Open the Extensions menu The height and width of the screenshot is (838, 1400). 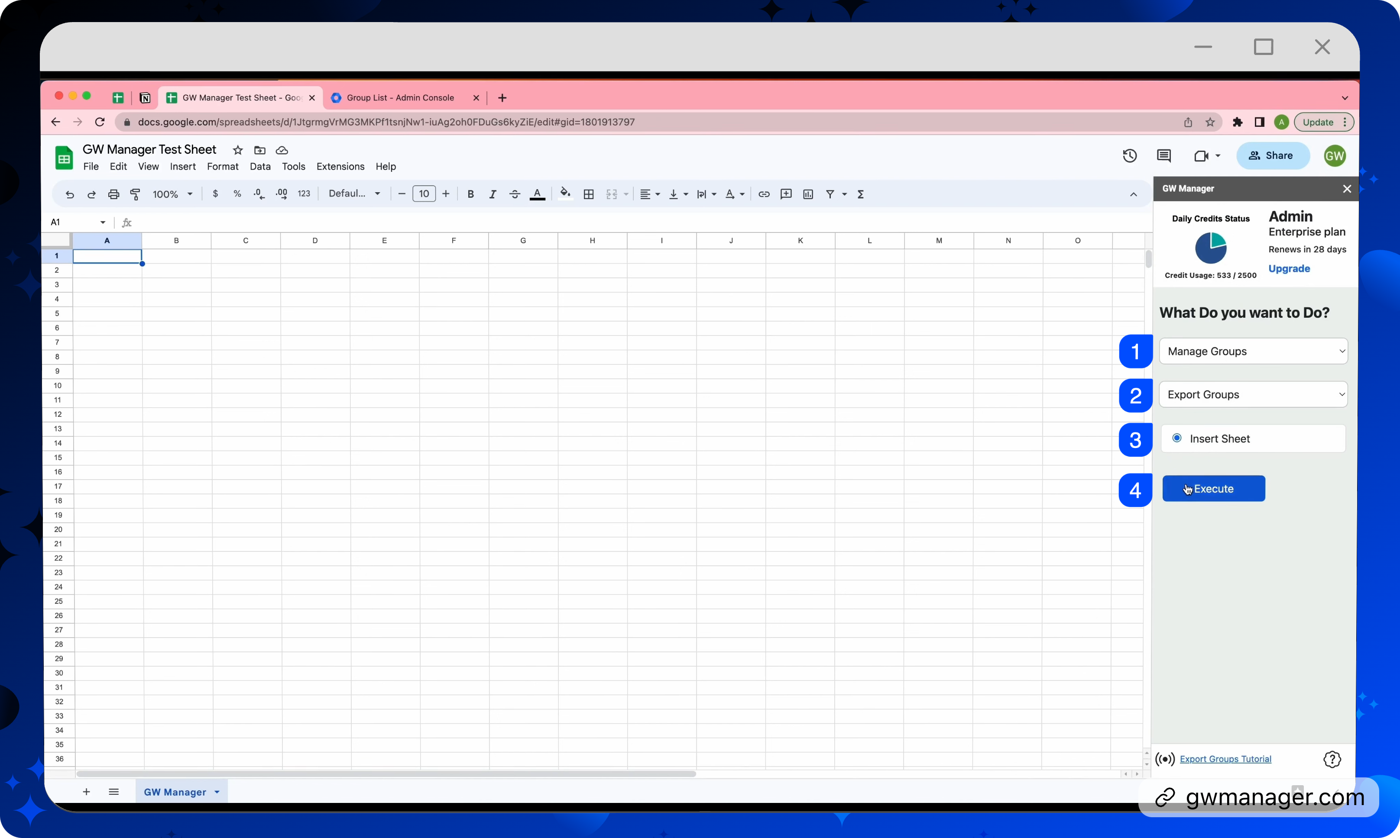click(340, 167)
